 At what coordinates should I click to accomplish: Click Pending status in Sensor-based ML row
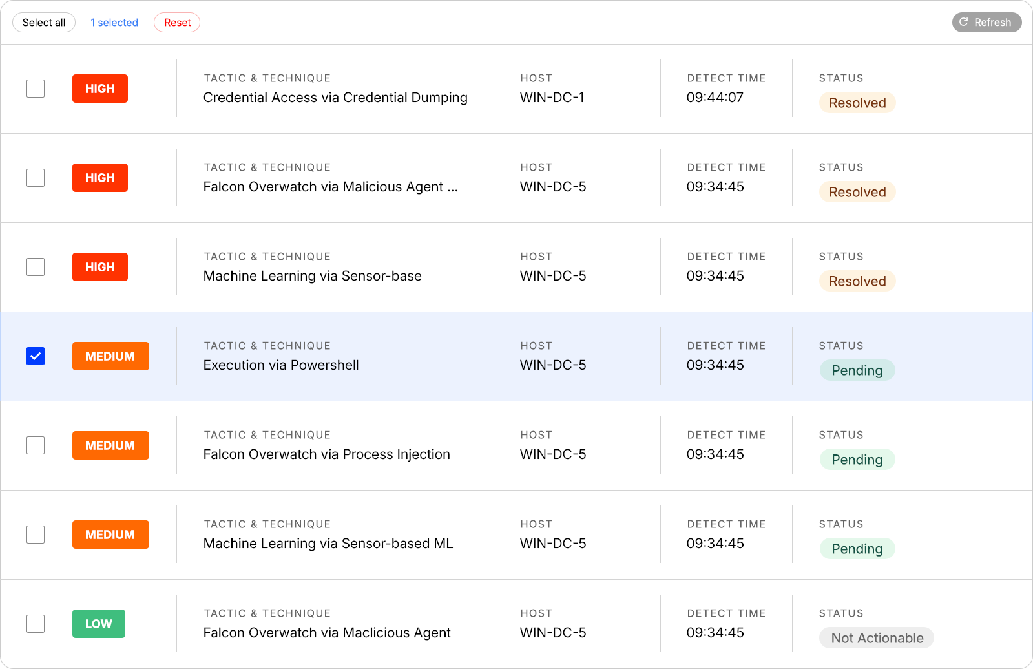(857, 549)
